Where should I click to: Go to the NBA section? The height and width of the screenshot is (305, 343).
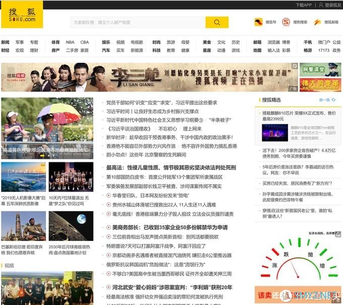pyautogui.click(x=70, y=42)
